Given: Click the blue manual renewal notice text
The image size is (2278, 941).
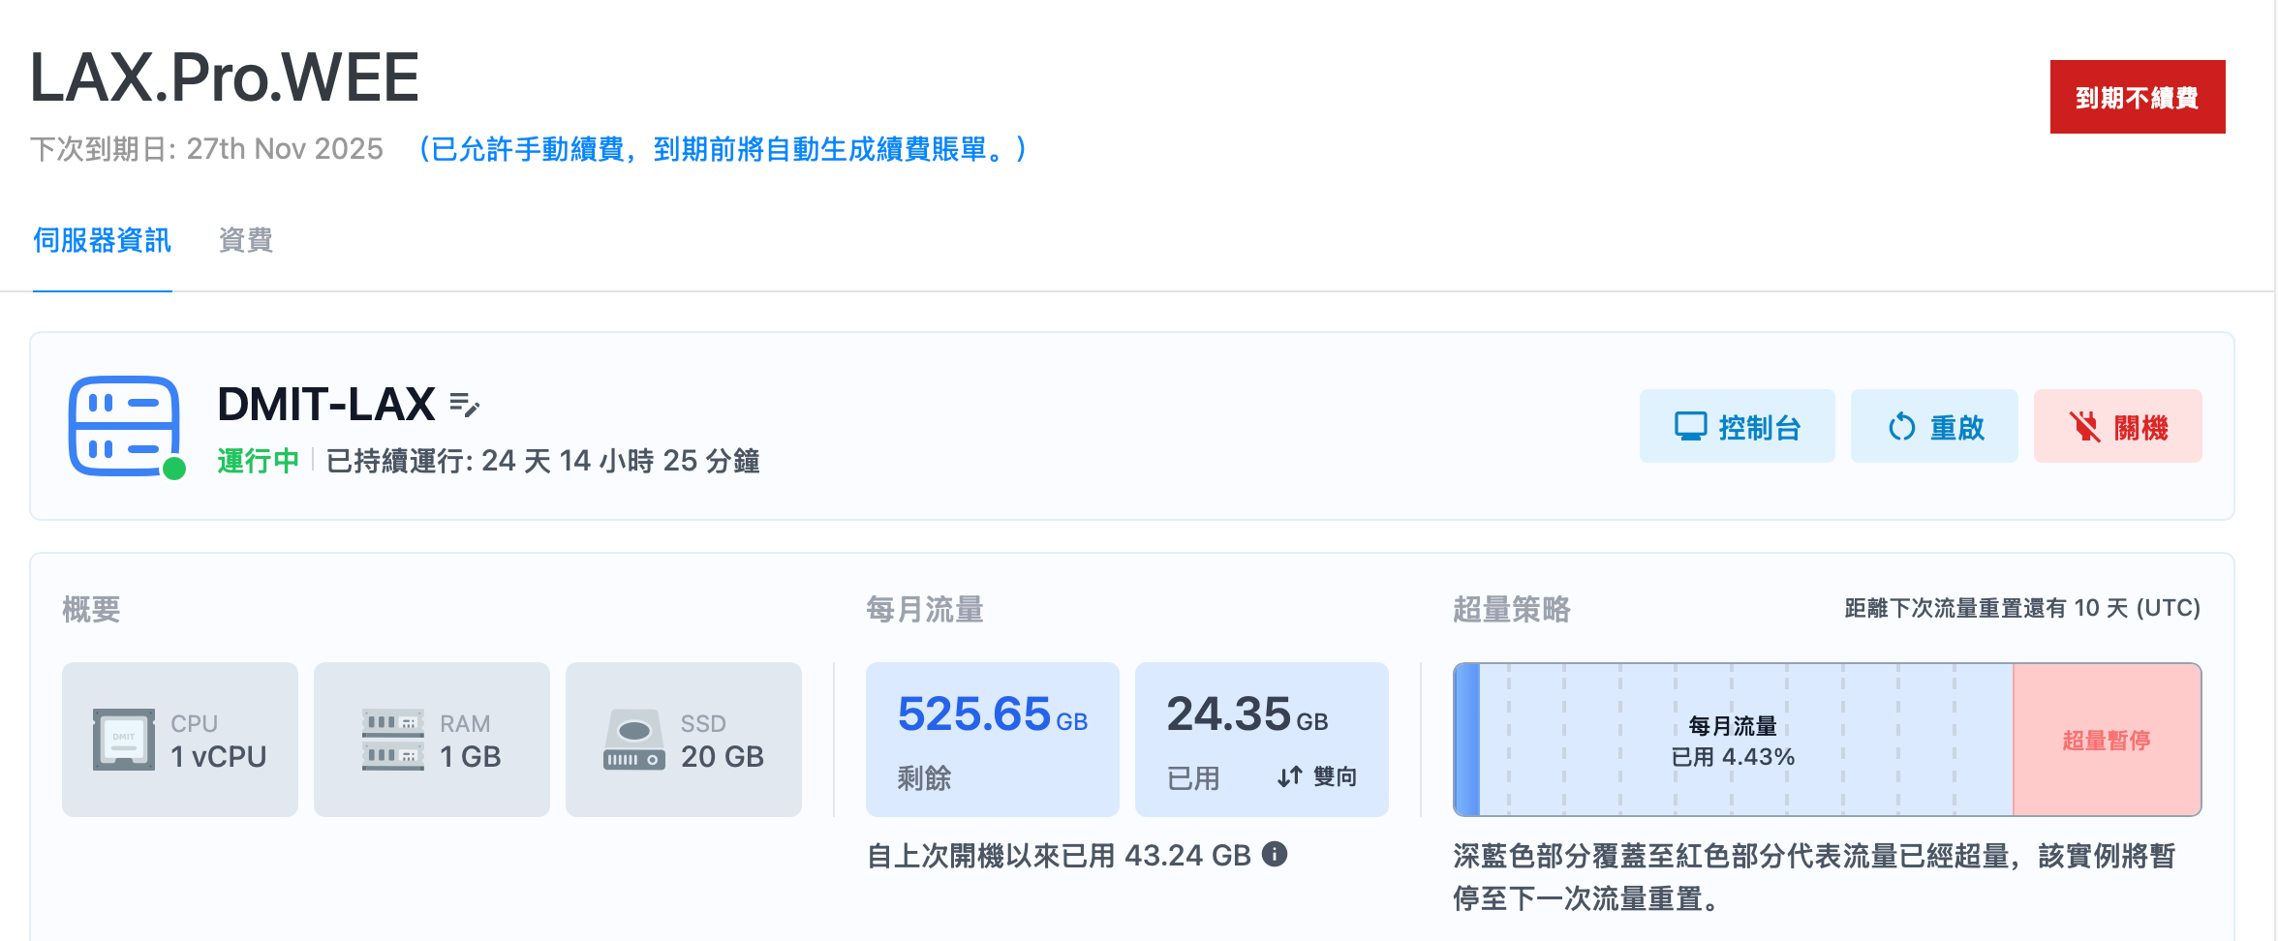Looking at the screenshot, I should pos(723,149).
